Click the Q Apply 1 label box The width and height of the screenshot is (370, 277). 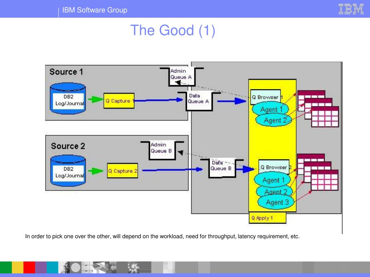[x=267, y=218]
